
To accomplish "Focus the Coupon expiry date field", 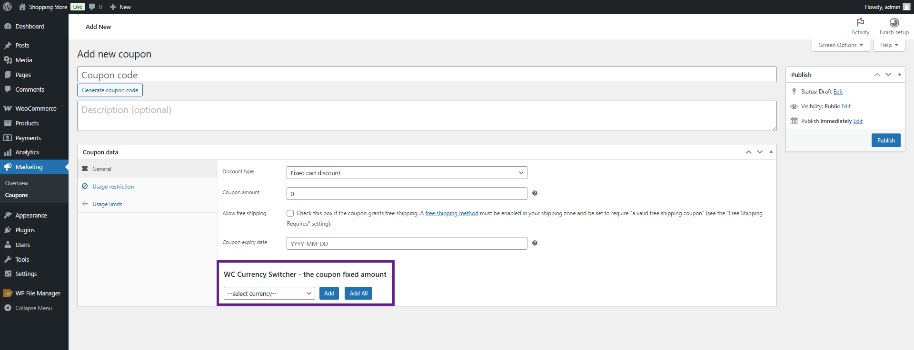I will (407, 244).
